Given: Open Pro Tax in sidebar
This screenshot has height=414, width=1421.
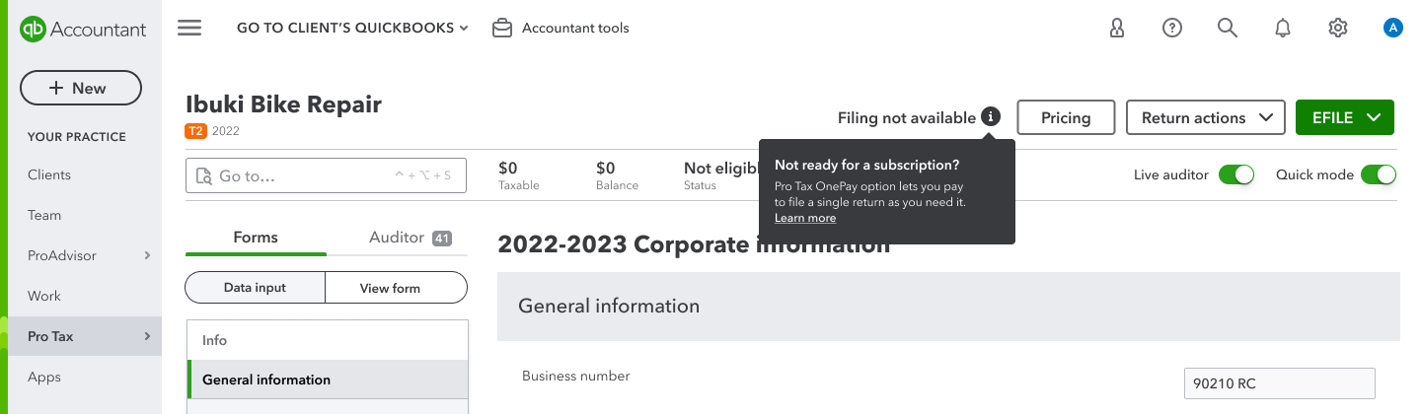Looking at the screenshot, I should tap(81, 336).
